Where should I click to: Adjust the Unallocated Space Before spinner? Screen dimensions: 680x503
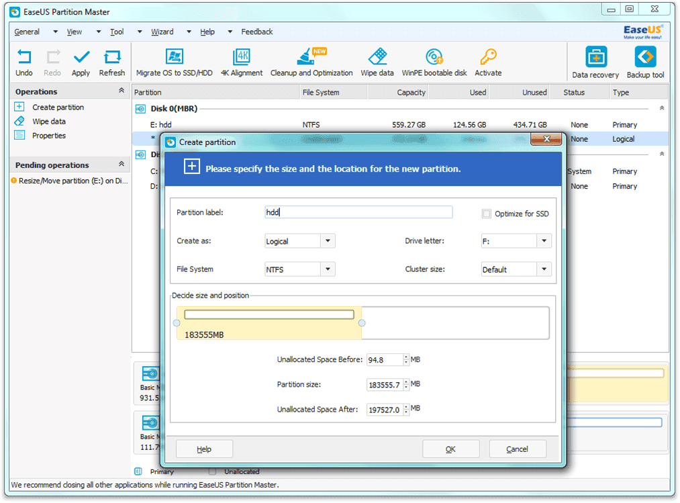(406, 360)
